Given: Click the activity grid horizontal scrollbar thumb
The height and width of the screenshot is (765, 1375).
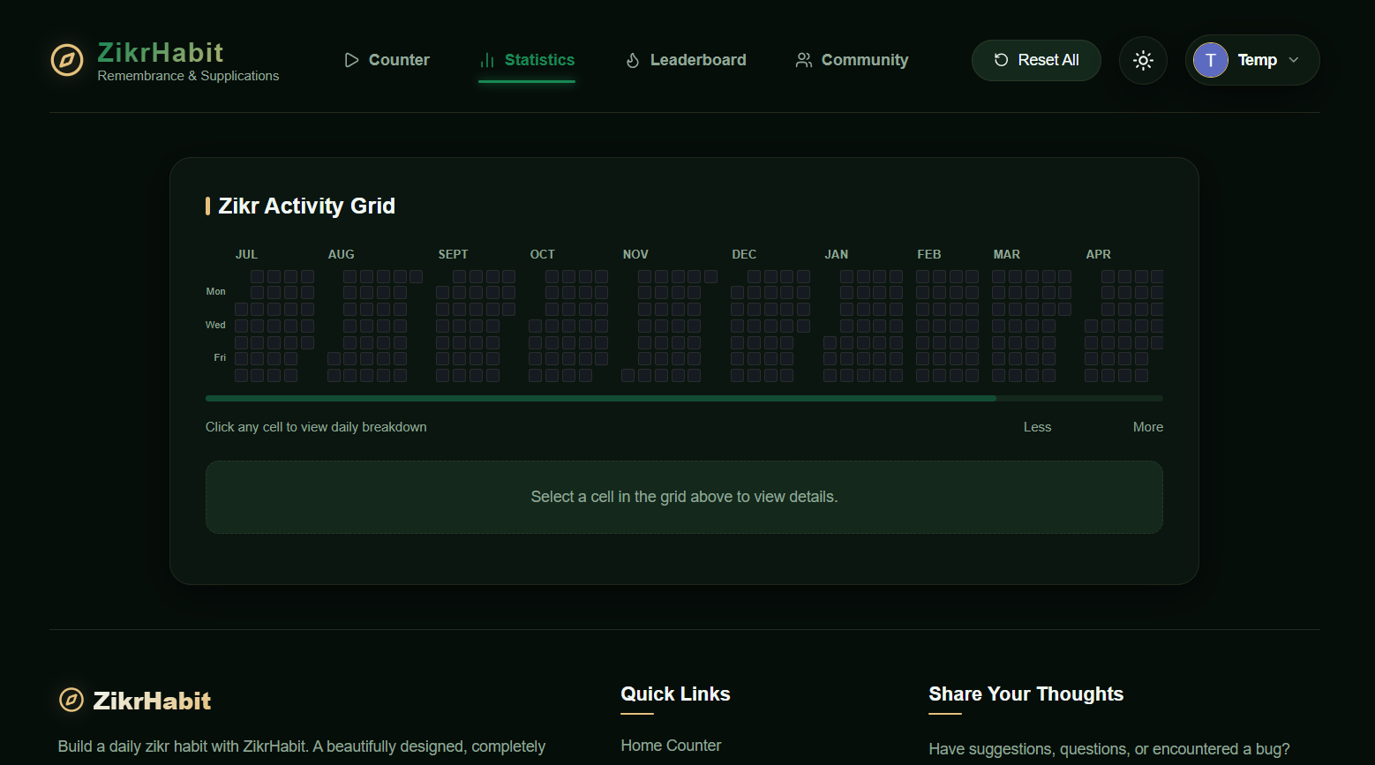Looking at the screenshot, I should [601, 399].
